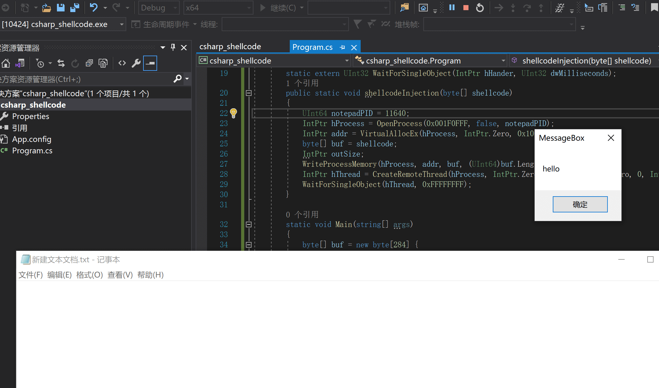Open Properties wrench icon in Solution Explorer toolbar
This screenshot has height=388, width=659.
coord(136,64)
